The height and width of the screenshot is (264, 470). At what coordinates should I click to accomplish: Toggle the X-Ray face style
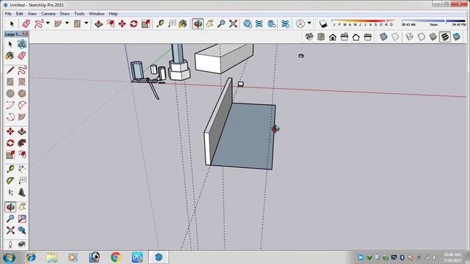pos(383,37)
